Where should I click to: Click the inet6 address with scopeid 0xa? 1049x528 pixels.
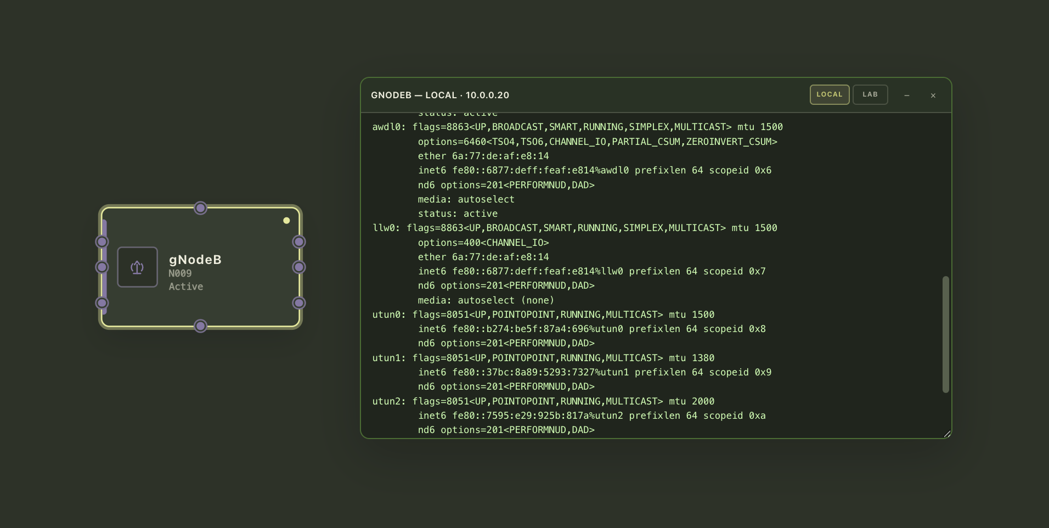click(592, 415)
